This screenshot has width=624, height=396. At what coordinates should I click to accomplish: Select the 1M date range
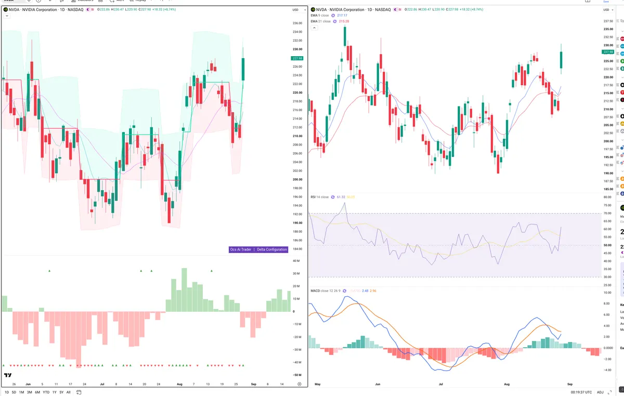(22, 392)
